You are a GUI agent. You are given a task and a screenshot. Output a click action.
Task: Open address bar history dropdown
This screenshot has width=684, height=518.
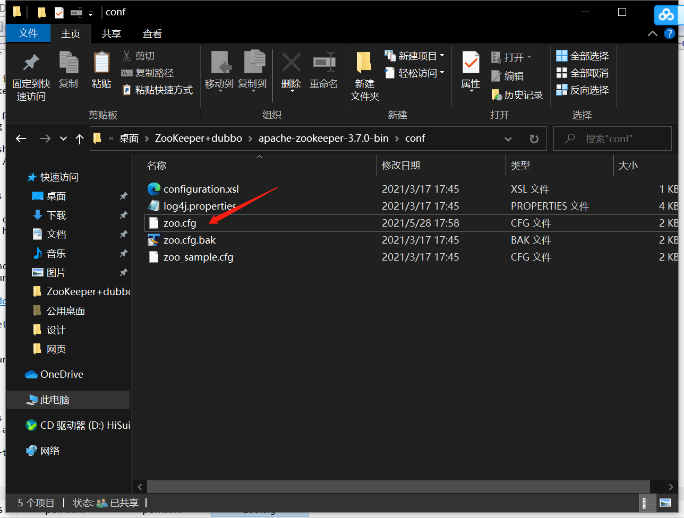pos(508,139)
